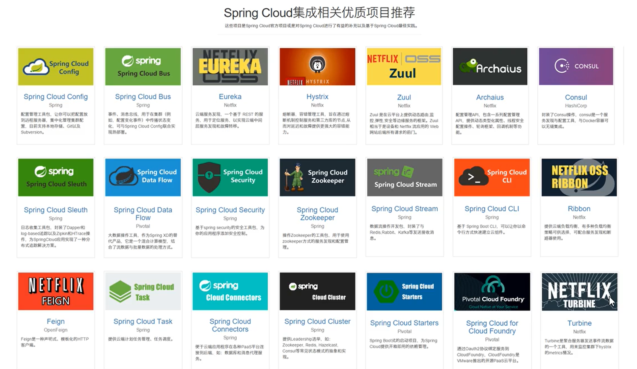
Task: Click the HashiCorp vendor label under Consul
Action: pyautogui.click(x=576, y=106)
